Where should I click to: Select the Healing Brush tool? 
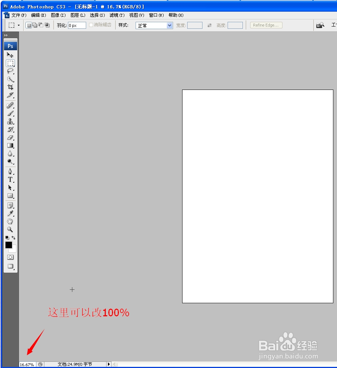[x=10, y=106]
